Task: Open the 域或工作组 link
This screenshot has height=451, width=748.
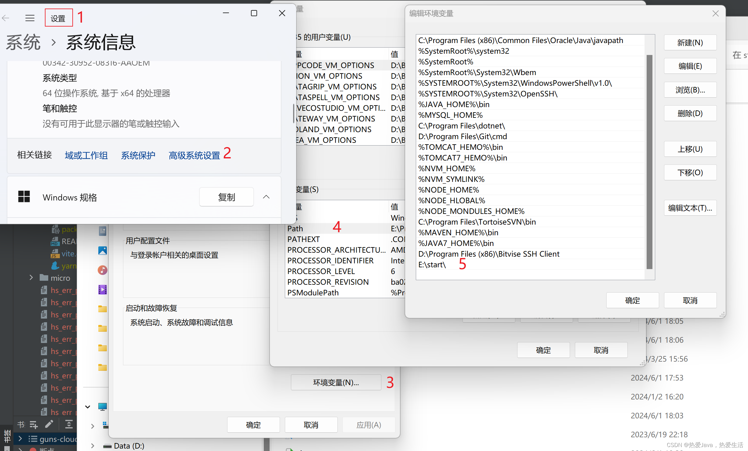Action: 86,155
